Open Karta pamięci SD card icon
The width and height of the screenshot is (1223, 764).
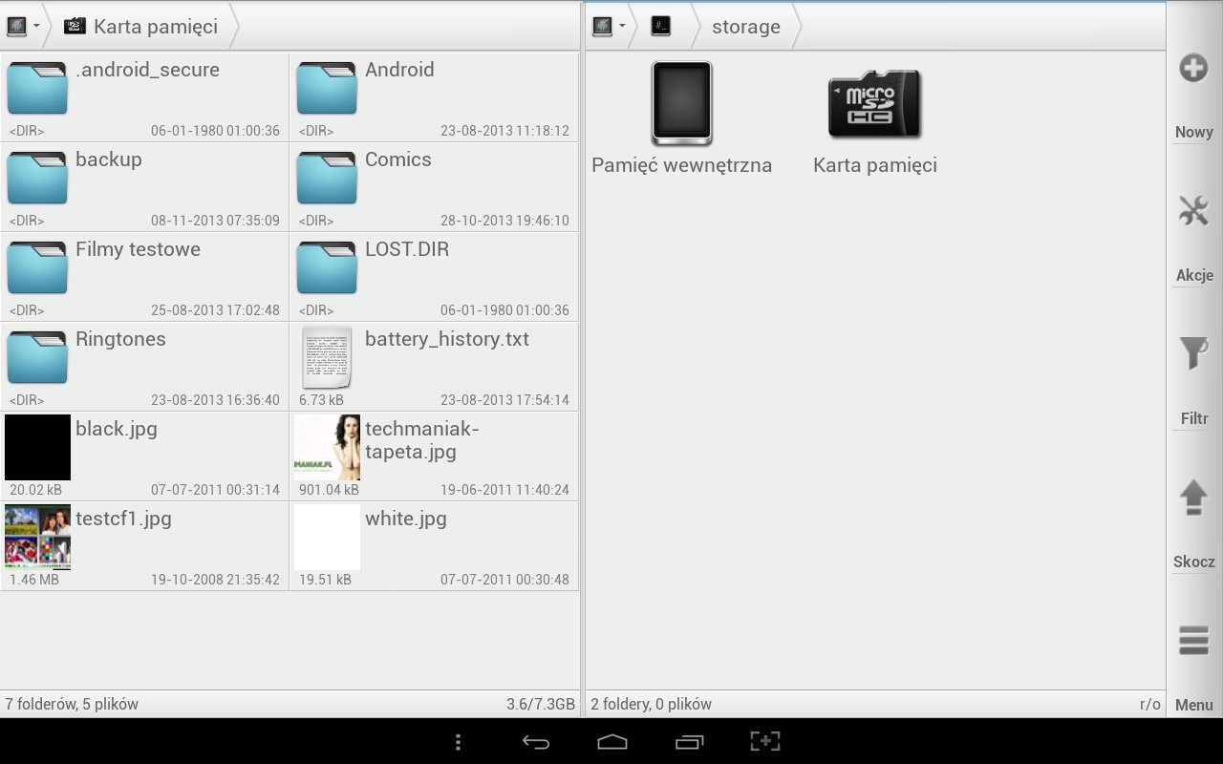pos(874,104)
